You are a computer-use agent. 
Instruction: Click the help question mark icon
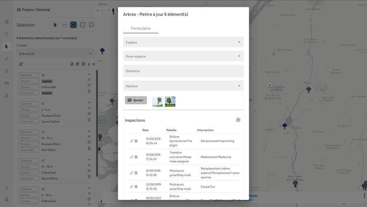pos(7,189)
